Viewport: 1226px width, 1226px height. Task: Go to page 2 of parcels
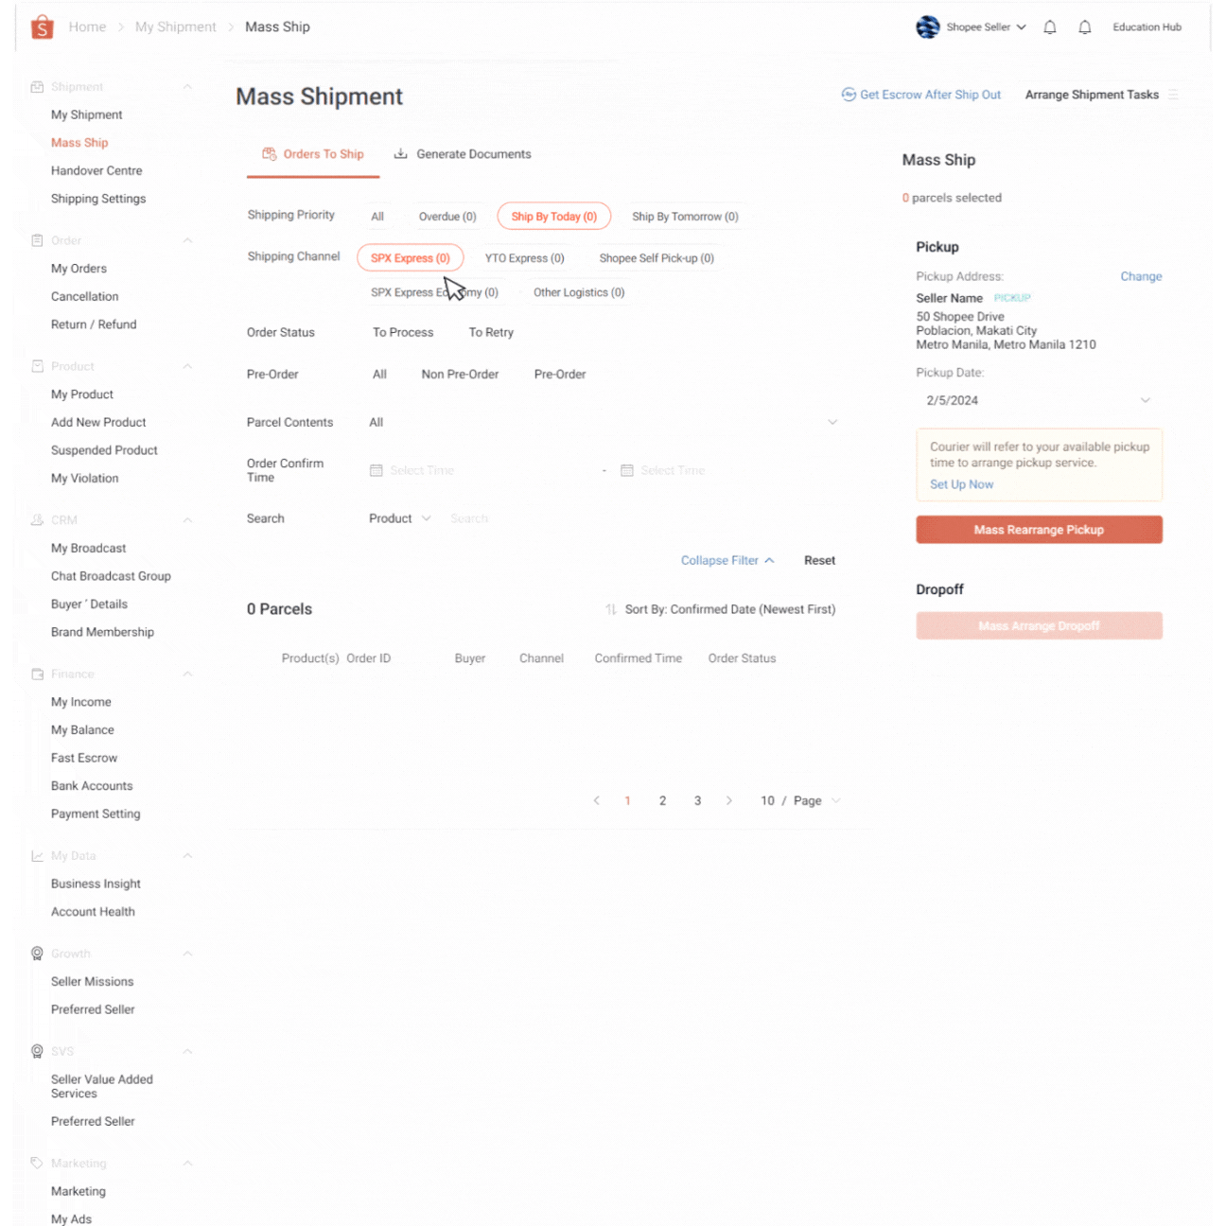pos(662,800)
